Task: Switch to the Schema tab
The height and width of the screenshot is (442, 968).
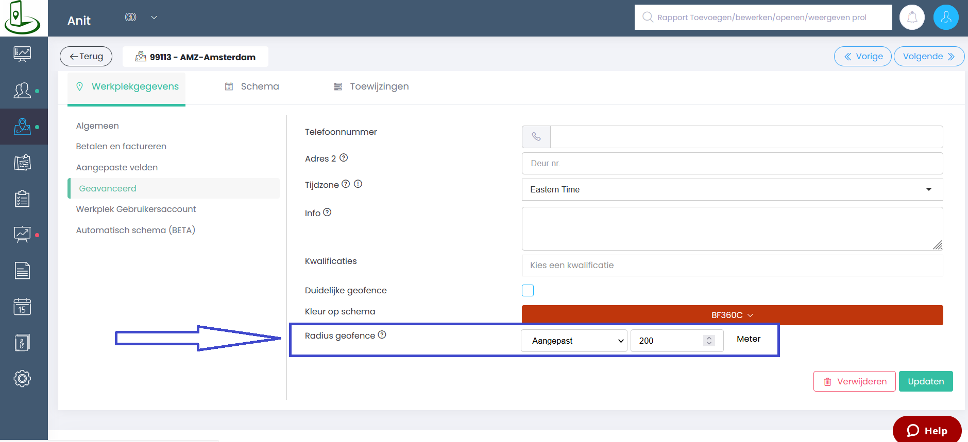Action: click(x=252, y=86)
